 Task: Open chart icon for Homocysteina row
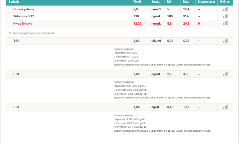pyautogui.click(x=225, y=9)
